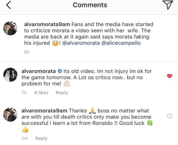The image size is (178, 145).
Task: Open alvaromorata9am avatar beside Thanks comment
Action: 10,114
